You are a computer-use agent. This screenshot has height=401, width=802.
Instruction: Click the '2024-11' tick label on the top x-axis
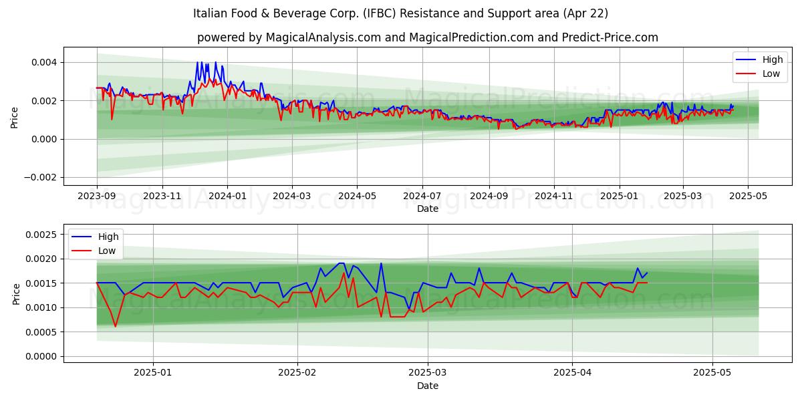tap(553, 196)
